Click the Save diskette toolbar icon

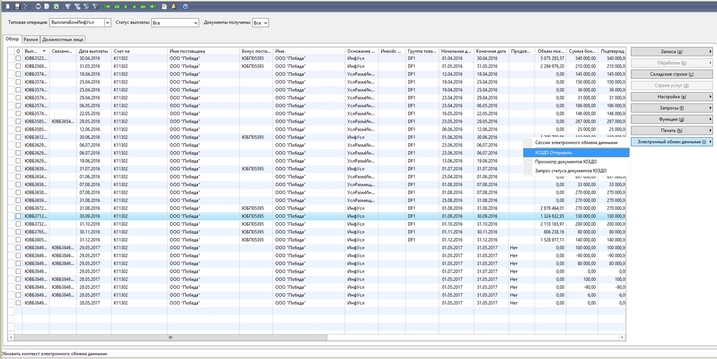(x=17, y=7)
